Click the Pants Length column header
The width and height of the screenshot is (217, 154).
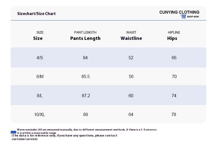(x=85, y=38)
